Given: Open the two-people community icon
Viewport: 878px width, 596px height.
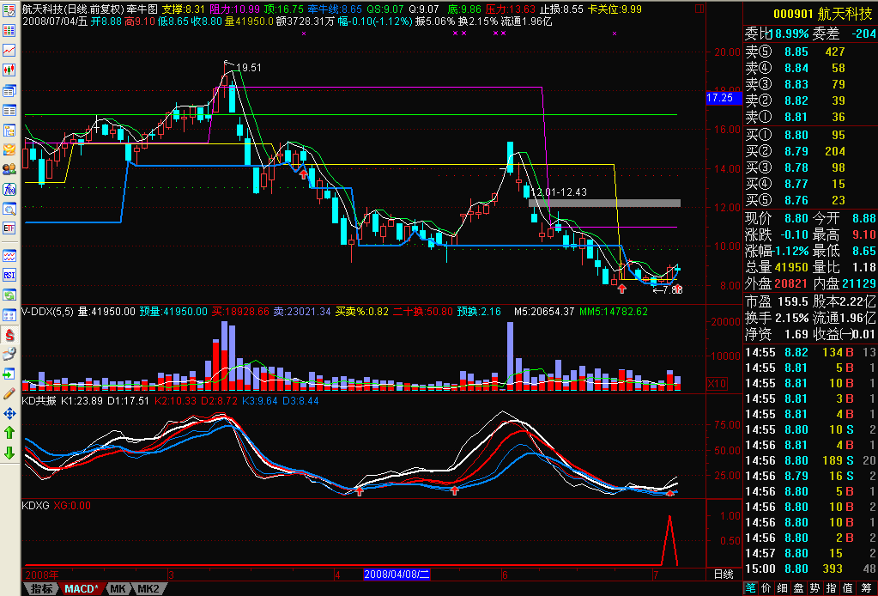Looking at the screenshot, I should click(9, 168).
